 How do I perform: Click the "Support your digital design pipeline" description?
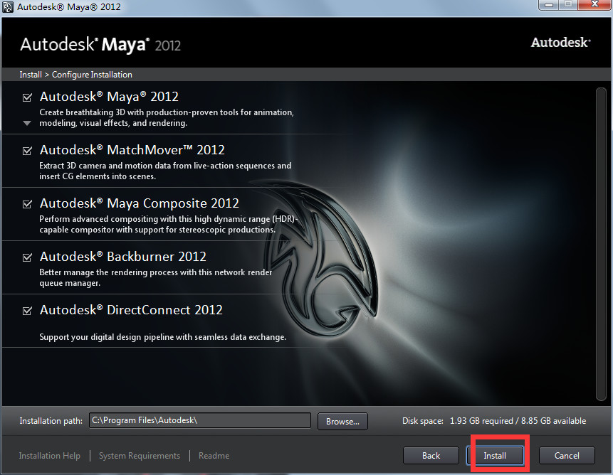click(x=162, y=337)
